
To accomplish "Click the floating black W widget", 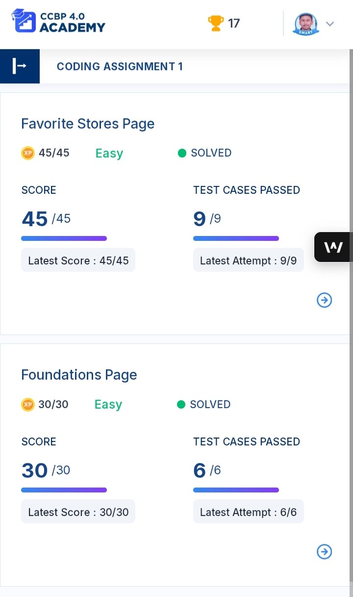I will click(333, 247).
